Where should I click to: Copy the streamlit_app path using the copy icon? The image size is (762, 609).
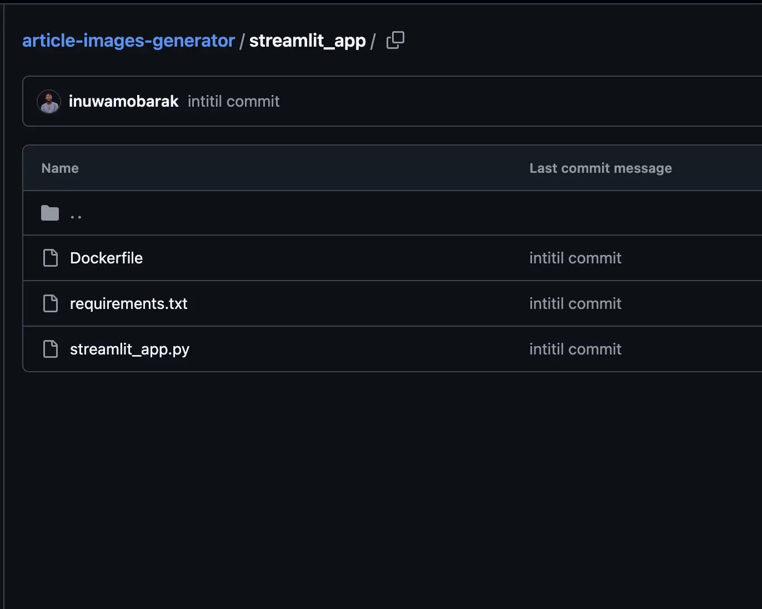tap(395, 40)
